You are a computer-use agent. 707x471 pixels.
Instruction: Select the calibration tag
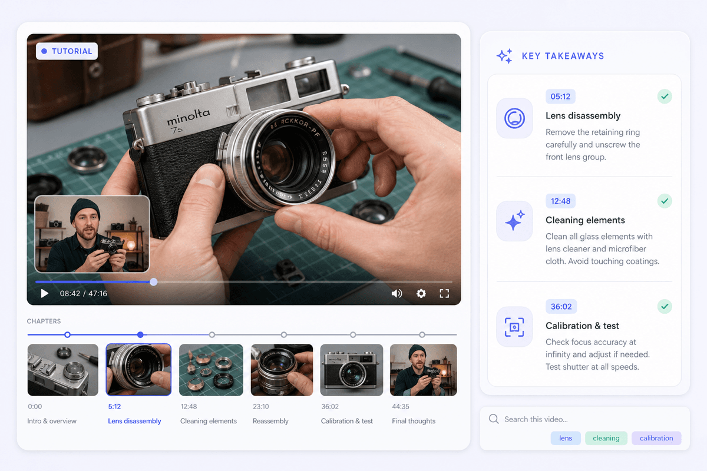point(656,438)
